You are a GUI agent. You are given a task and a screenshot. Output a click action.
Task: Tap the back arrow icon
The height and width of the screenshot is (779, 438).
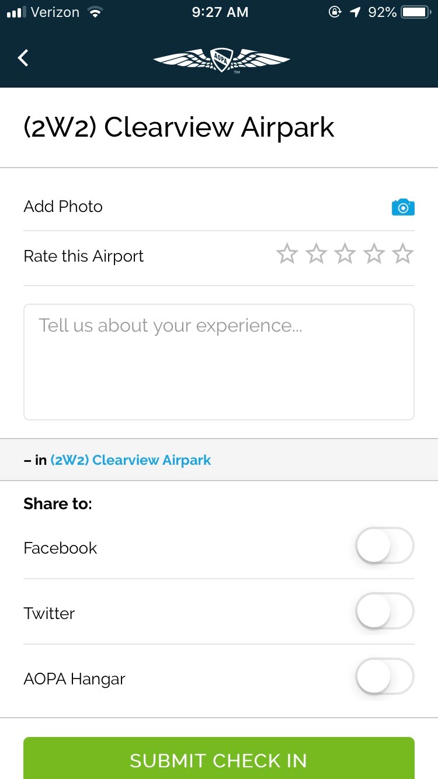23,58
